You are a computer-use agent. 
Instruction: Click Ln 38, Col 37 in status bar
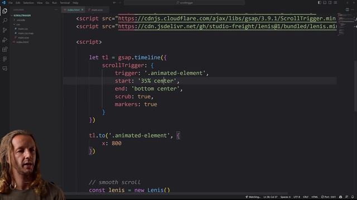tap(270, 197)
